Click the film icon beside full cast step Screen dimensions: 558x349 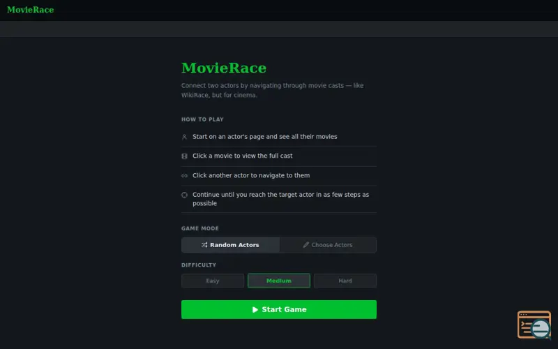coord(184,156)
